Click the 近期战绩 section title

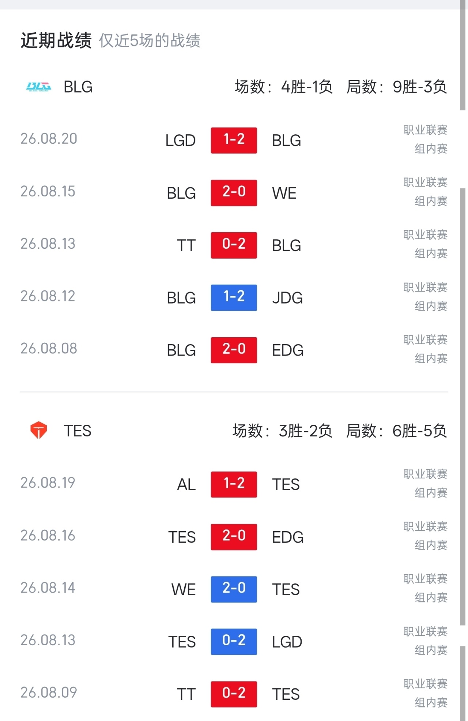(56, 40)
